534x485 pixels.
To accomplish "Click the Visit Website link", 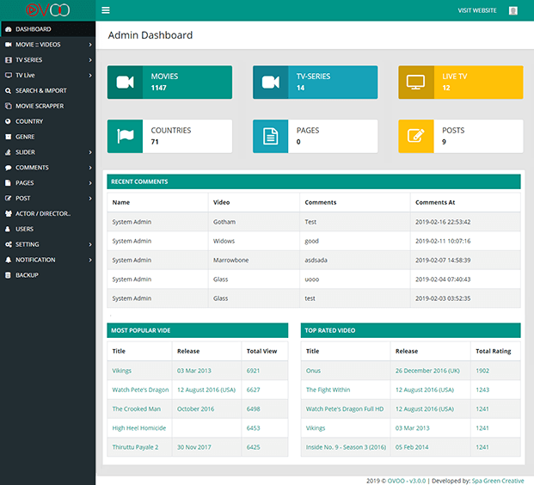I will [x=476, y=10].
